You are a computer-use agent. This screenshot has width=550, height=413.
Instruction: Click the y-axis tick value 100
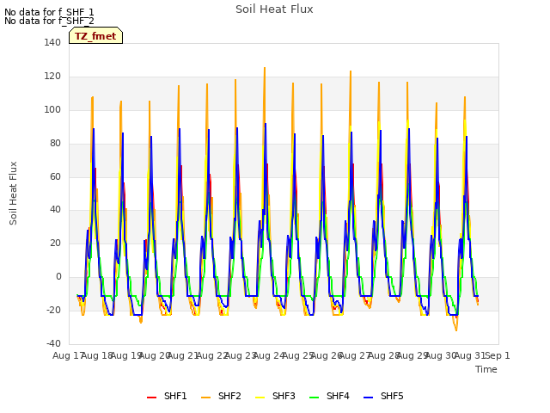tap(52, 109)
